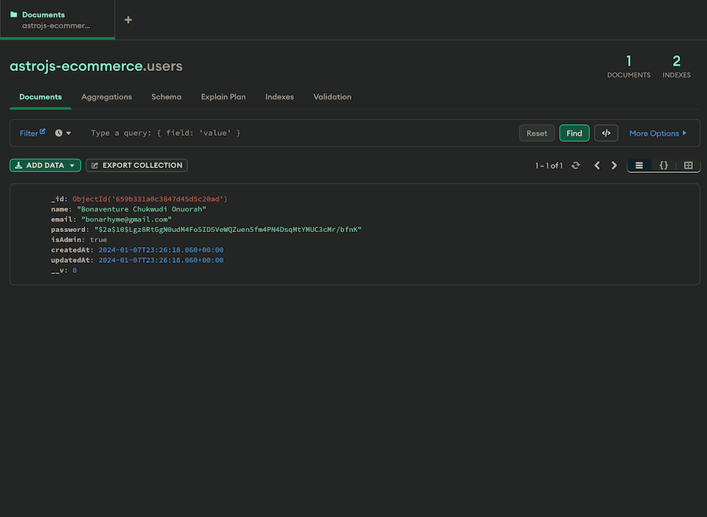The image size is (707, 517).
Task: Click the createdAt timestamp value
Action: (x=161, y=250)
